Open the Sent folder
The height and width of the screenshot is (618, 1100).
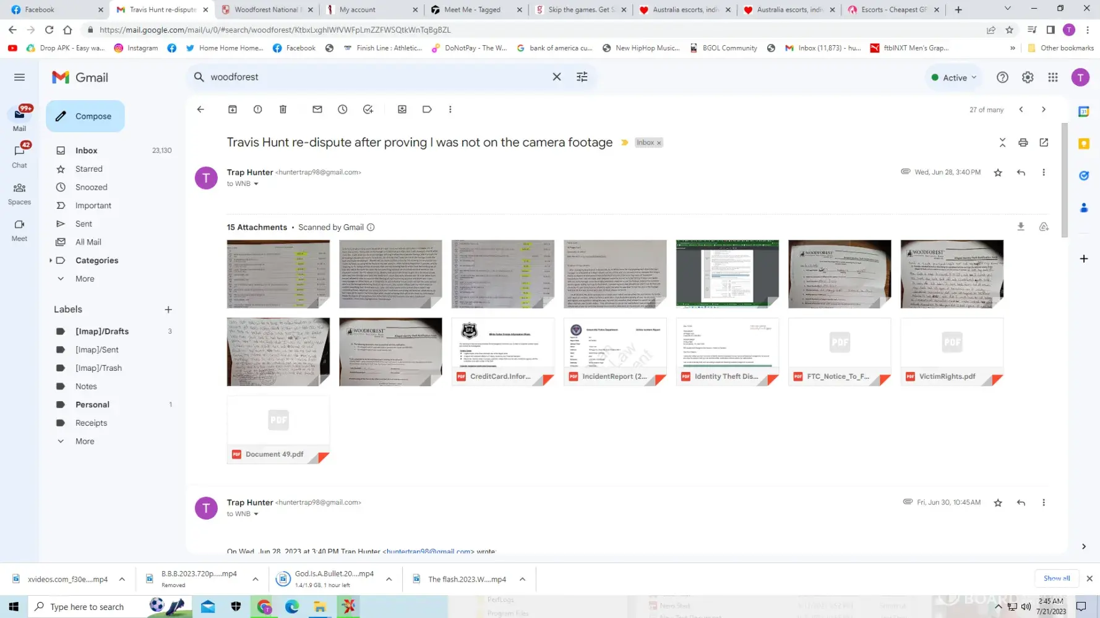pyautogui.click(x=84, y=224)
